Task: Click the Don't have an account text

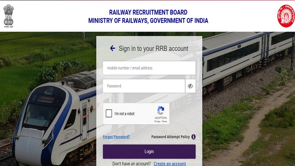Action: click(132, 164)
